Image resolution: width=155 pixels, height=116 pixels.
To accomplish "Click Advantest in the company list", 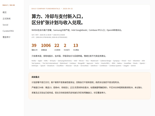I will point(136,61).
